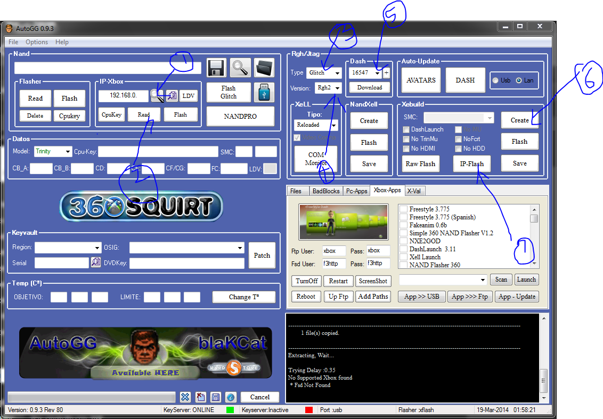The height and width of the screenshot is (419, 603).
Task: Open the black folder icon in Nand group
Action: click(x=264, y=68)
